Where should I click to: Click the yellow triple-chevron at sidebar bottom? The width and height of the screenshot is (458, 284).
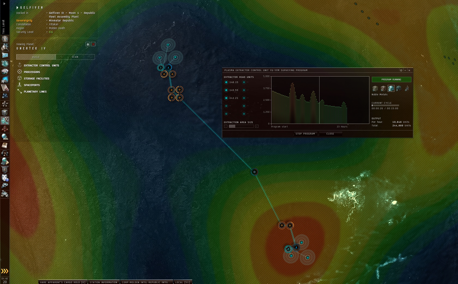pos(5,271)
